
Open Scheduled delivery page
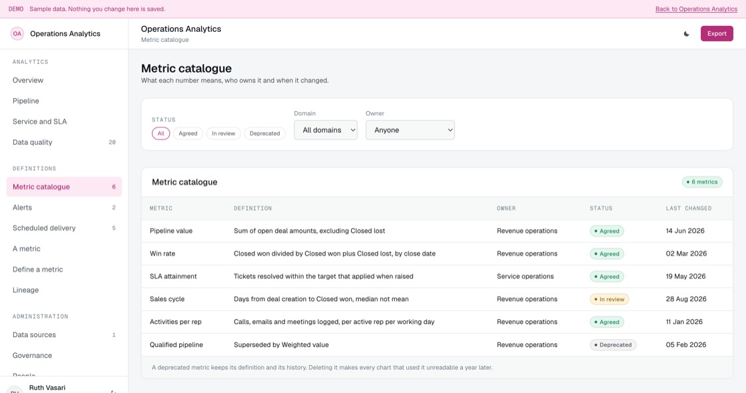click(64, 228)
